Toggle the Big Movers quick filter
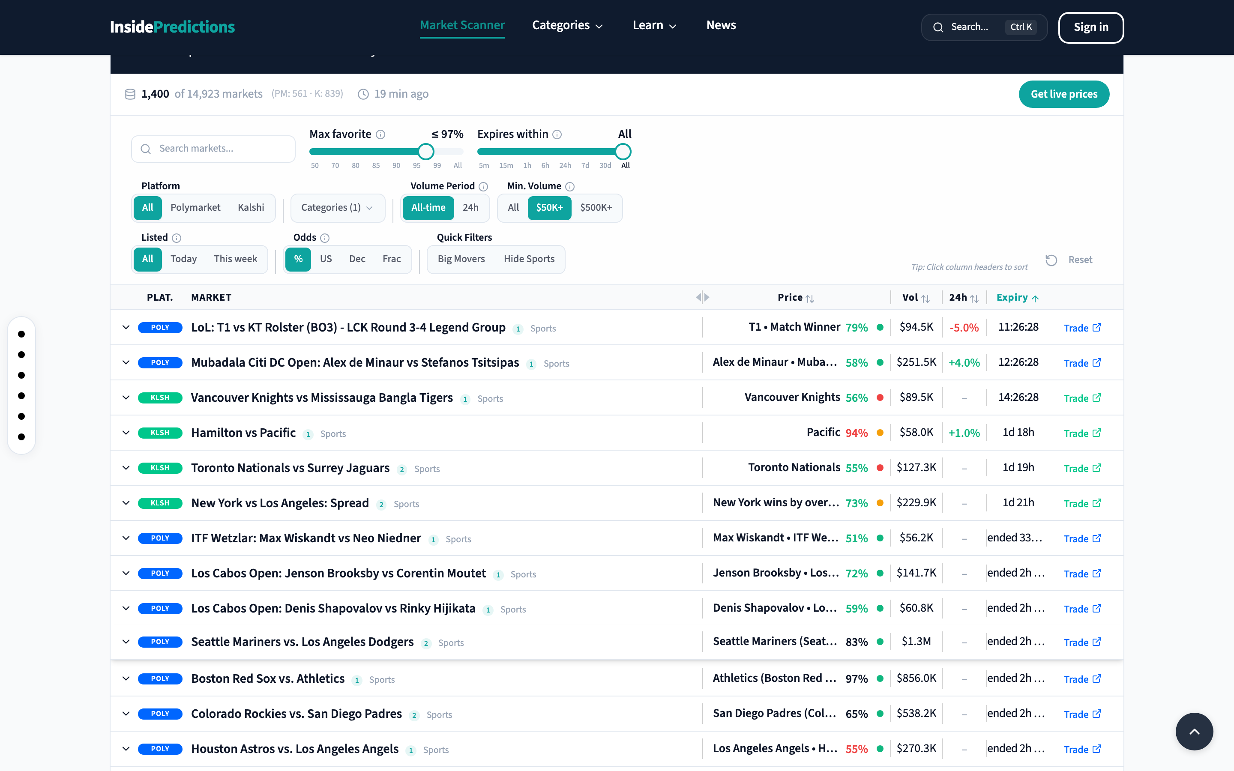This screenshot has height=771, width=1234. coord(461,259)
